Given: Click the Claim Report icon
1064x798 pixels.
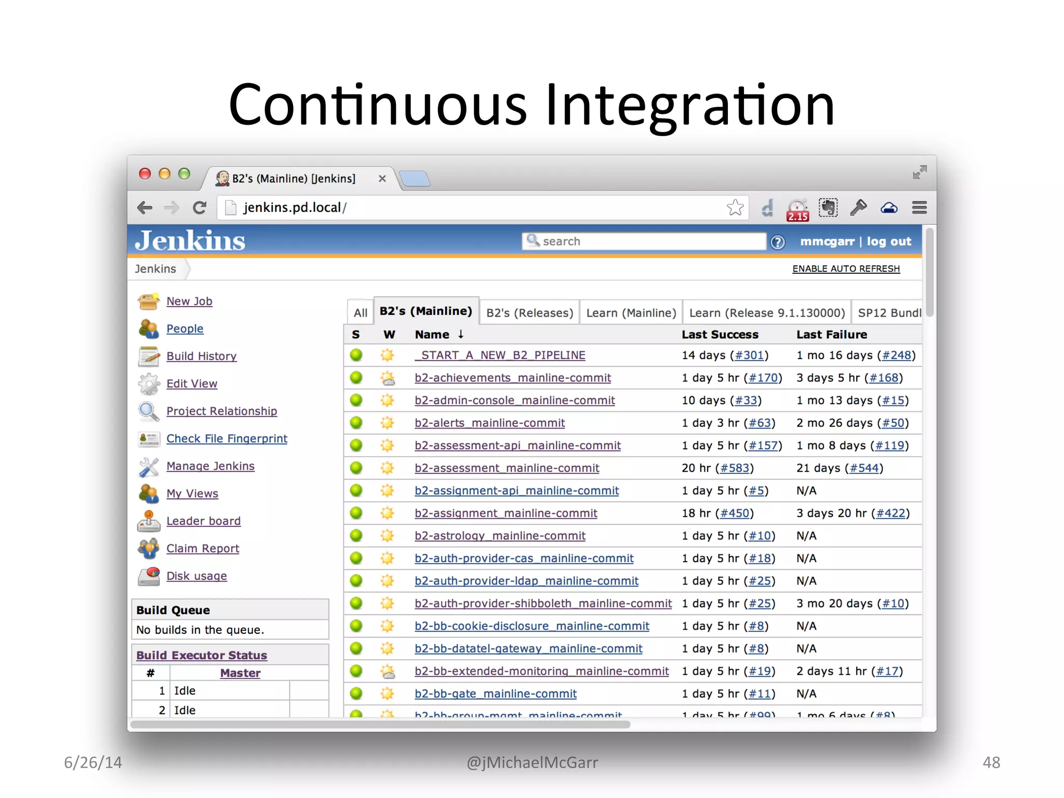Looking at the screenshot, I should pyautogui.click(x=149, y=549).
